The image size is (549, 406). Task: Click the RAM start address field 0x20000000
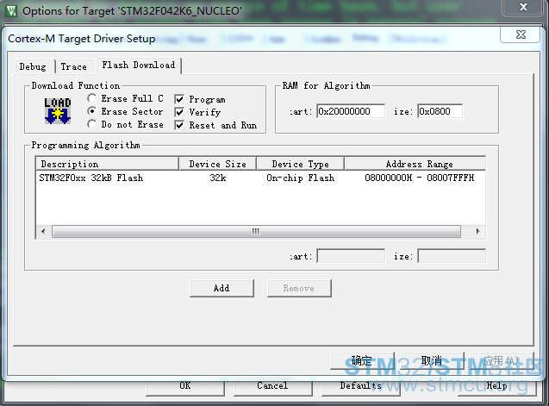(x=351, y=111)
